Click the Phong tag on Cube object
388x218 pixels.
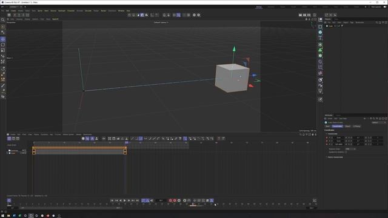click(343, 25)
